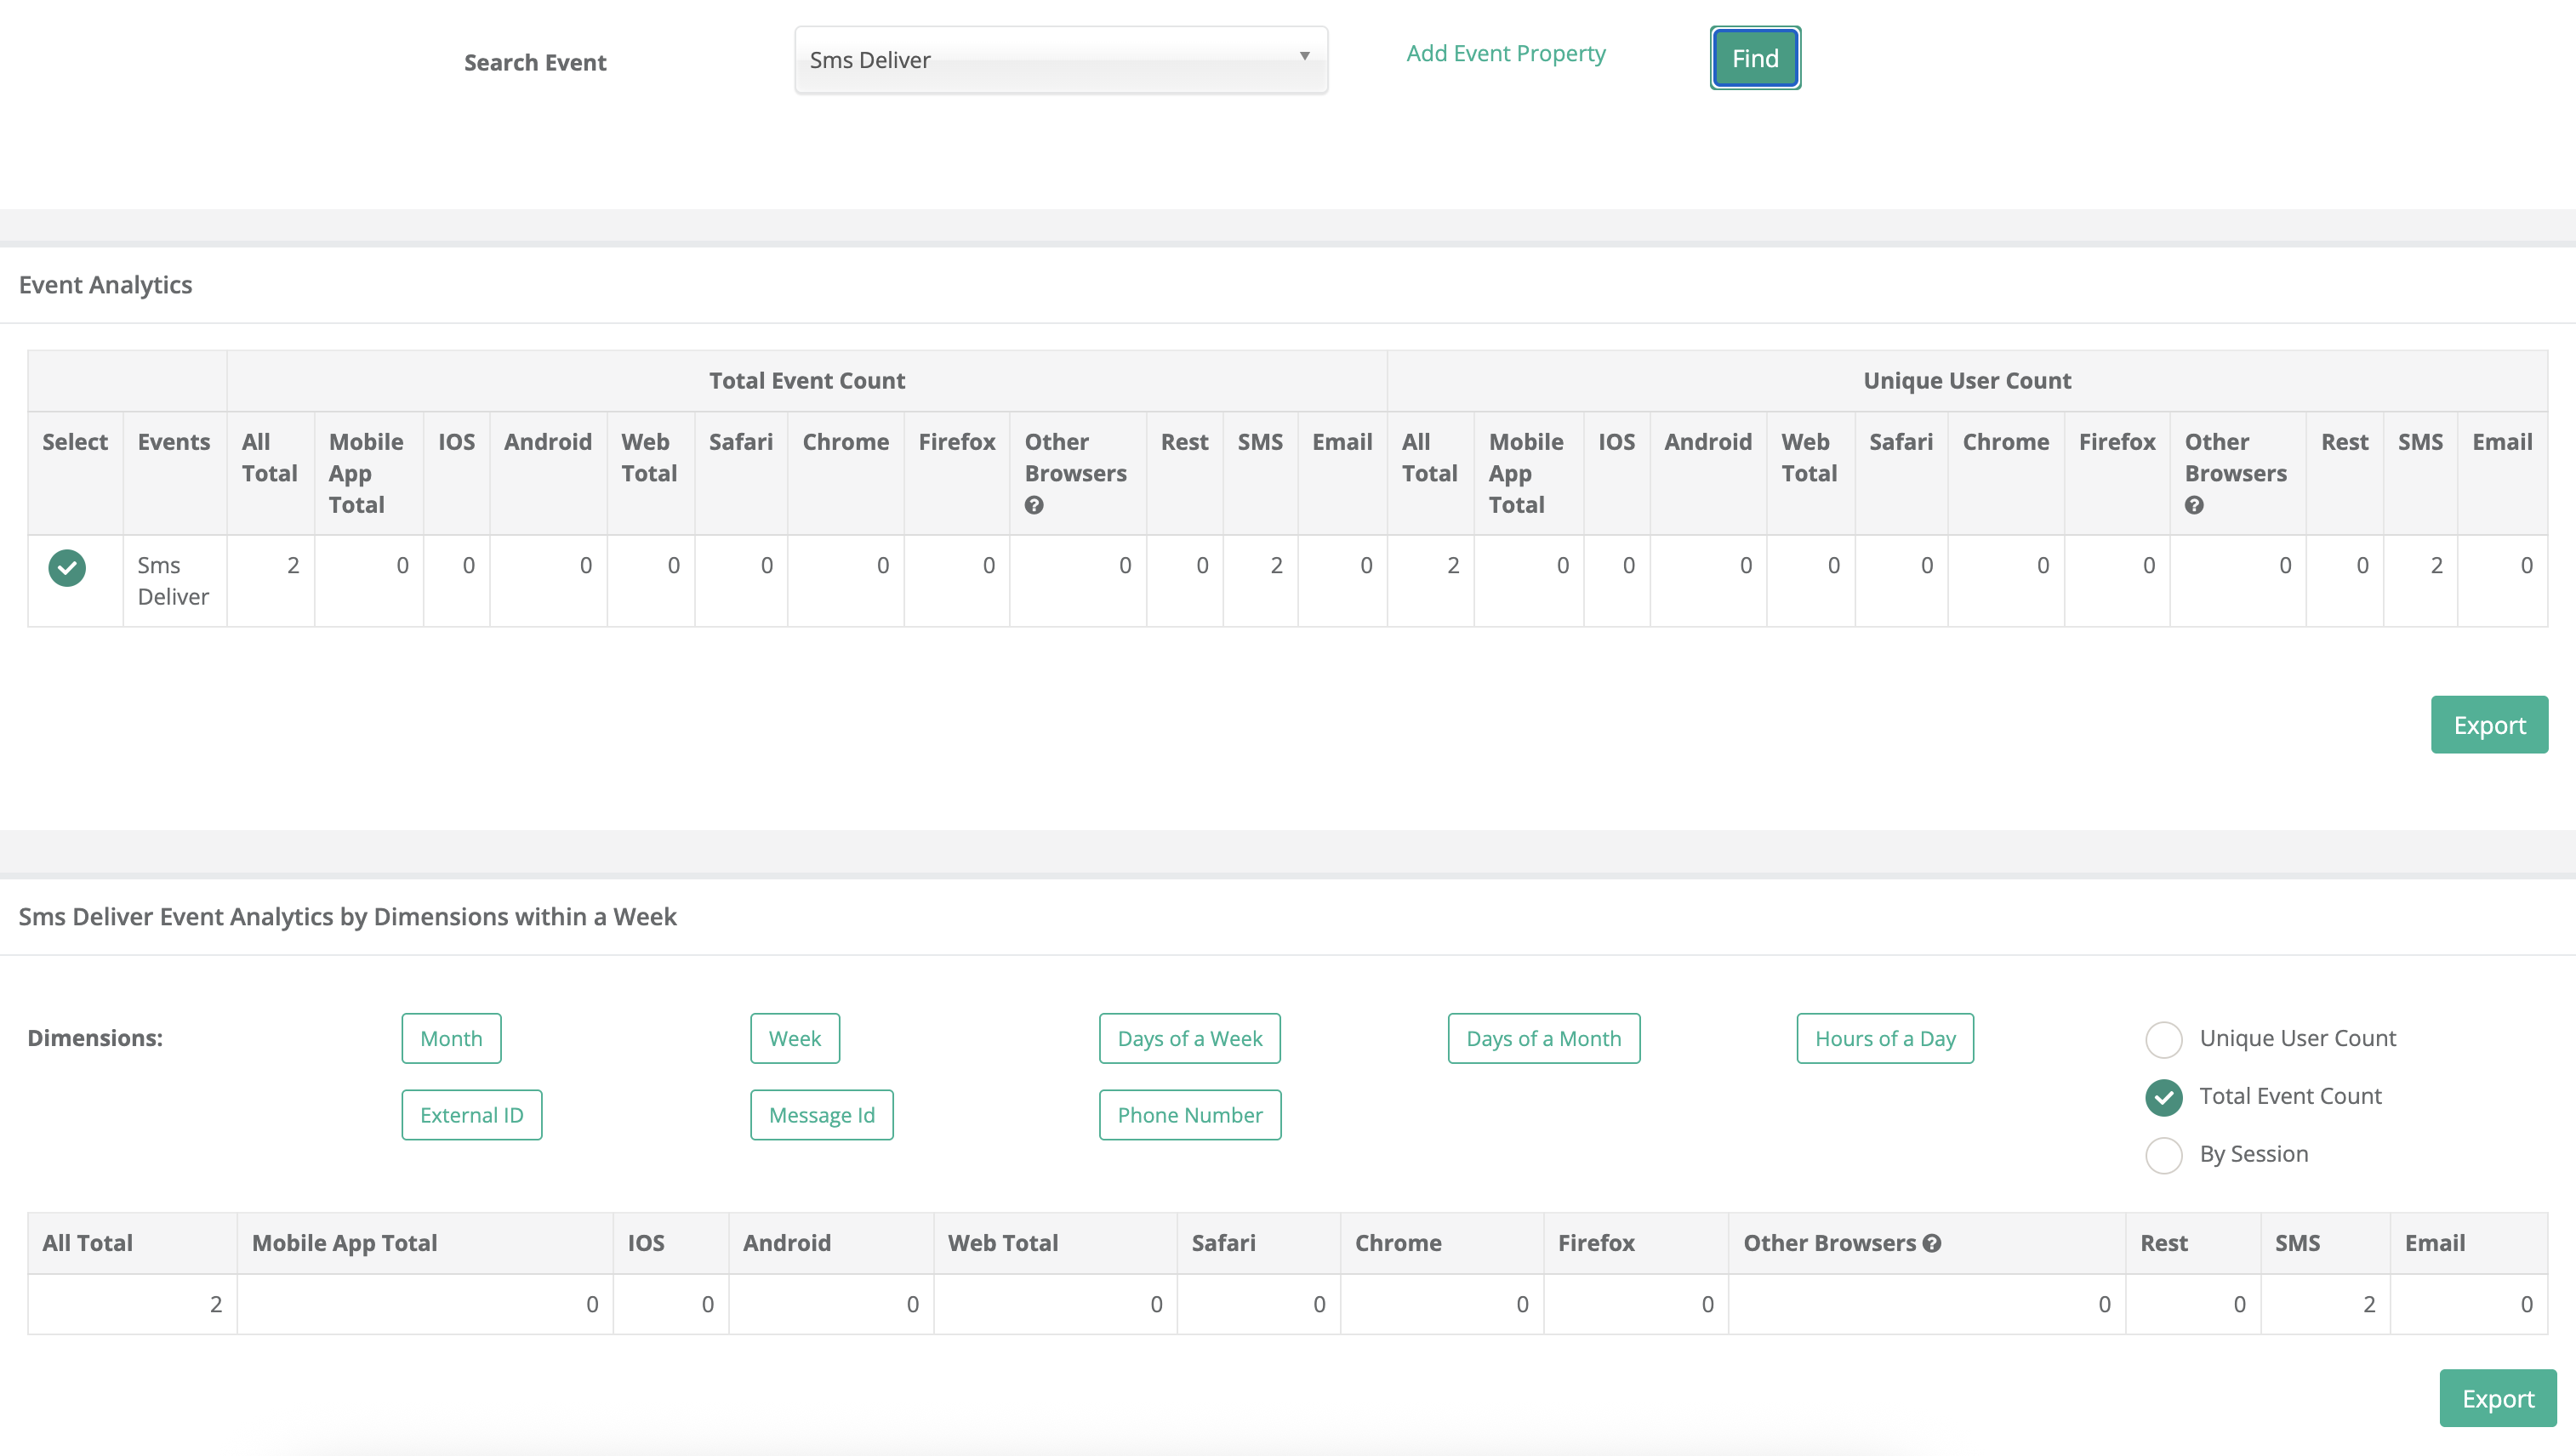
Task: Select Phone Number dimension
Action: (x=1189, y=1115)
